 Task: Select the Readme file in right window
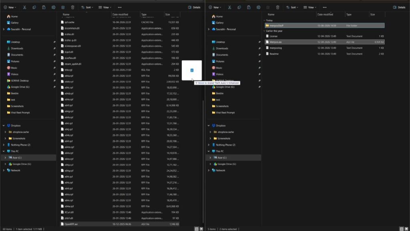324,54
